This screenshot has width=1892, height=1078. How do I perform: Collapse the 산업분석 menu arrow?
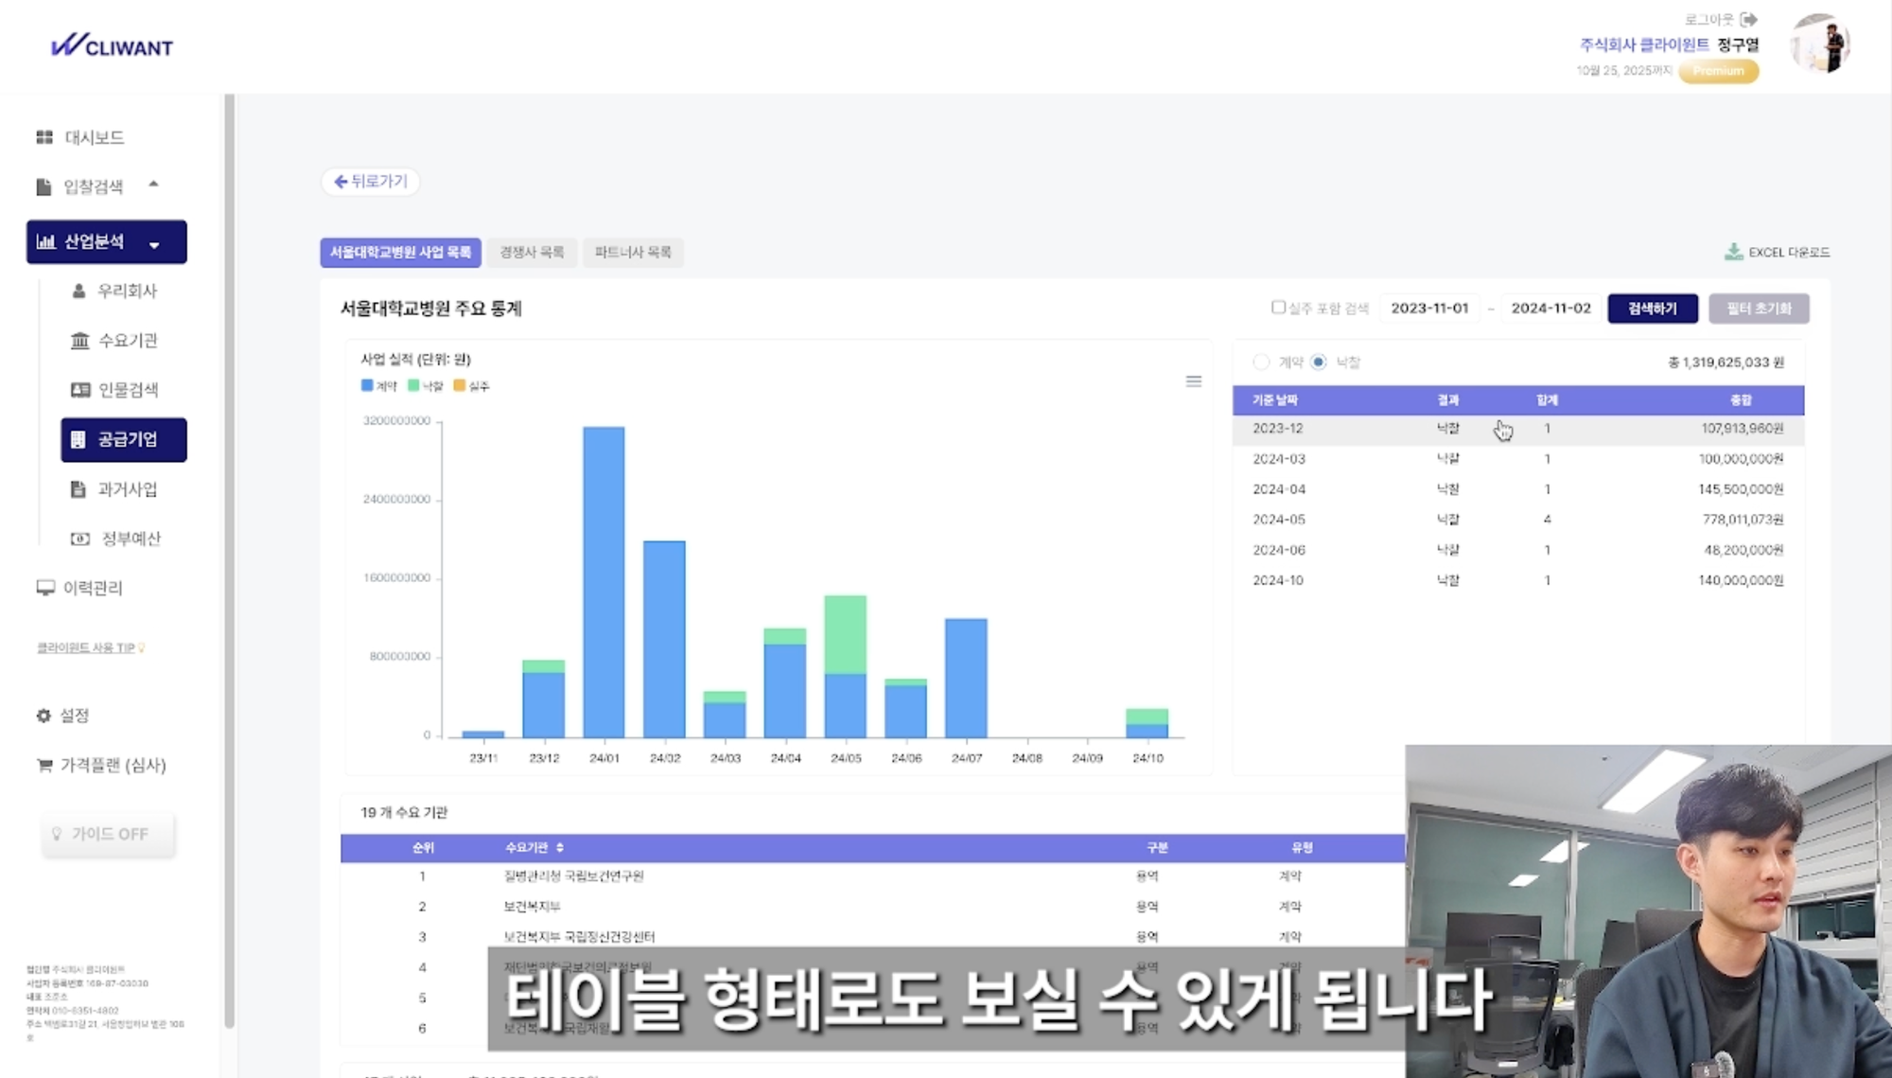click(x=154, y=244)
